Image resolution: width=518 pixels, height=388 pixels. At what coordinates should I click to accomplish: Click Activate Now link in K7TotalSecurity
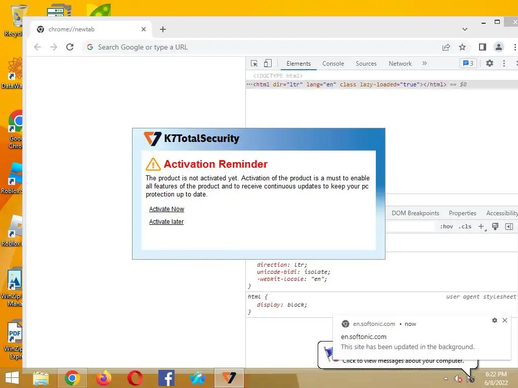(x=166, y=209)
